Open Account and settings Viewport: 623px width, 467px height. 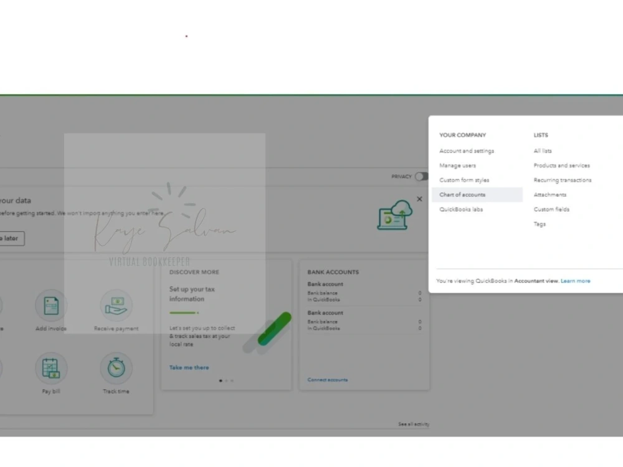tap(467, 151)
